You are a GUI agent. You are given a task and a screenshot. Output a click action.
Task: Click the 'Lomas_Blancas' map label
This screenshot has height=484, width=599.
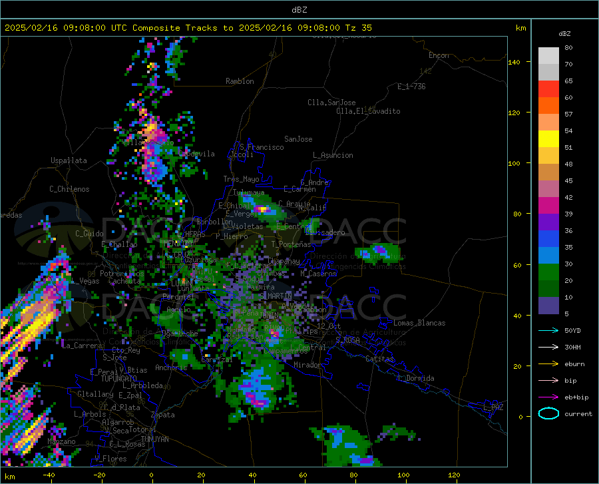(419, 323)
